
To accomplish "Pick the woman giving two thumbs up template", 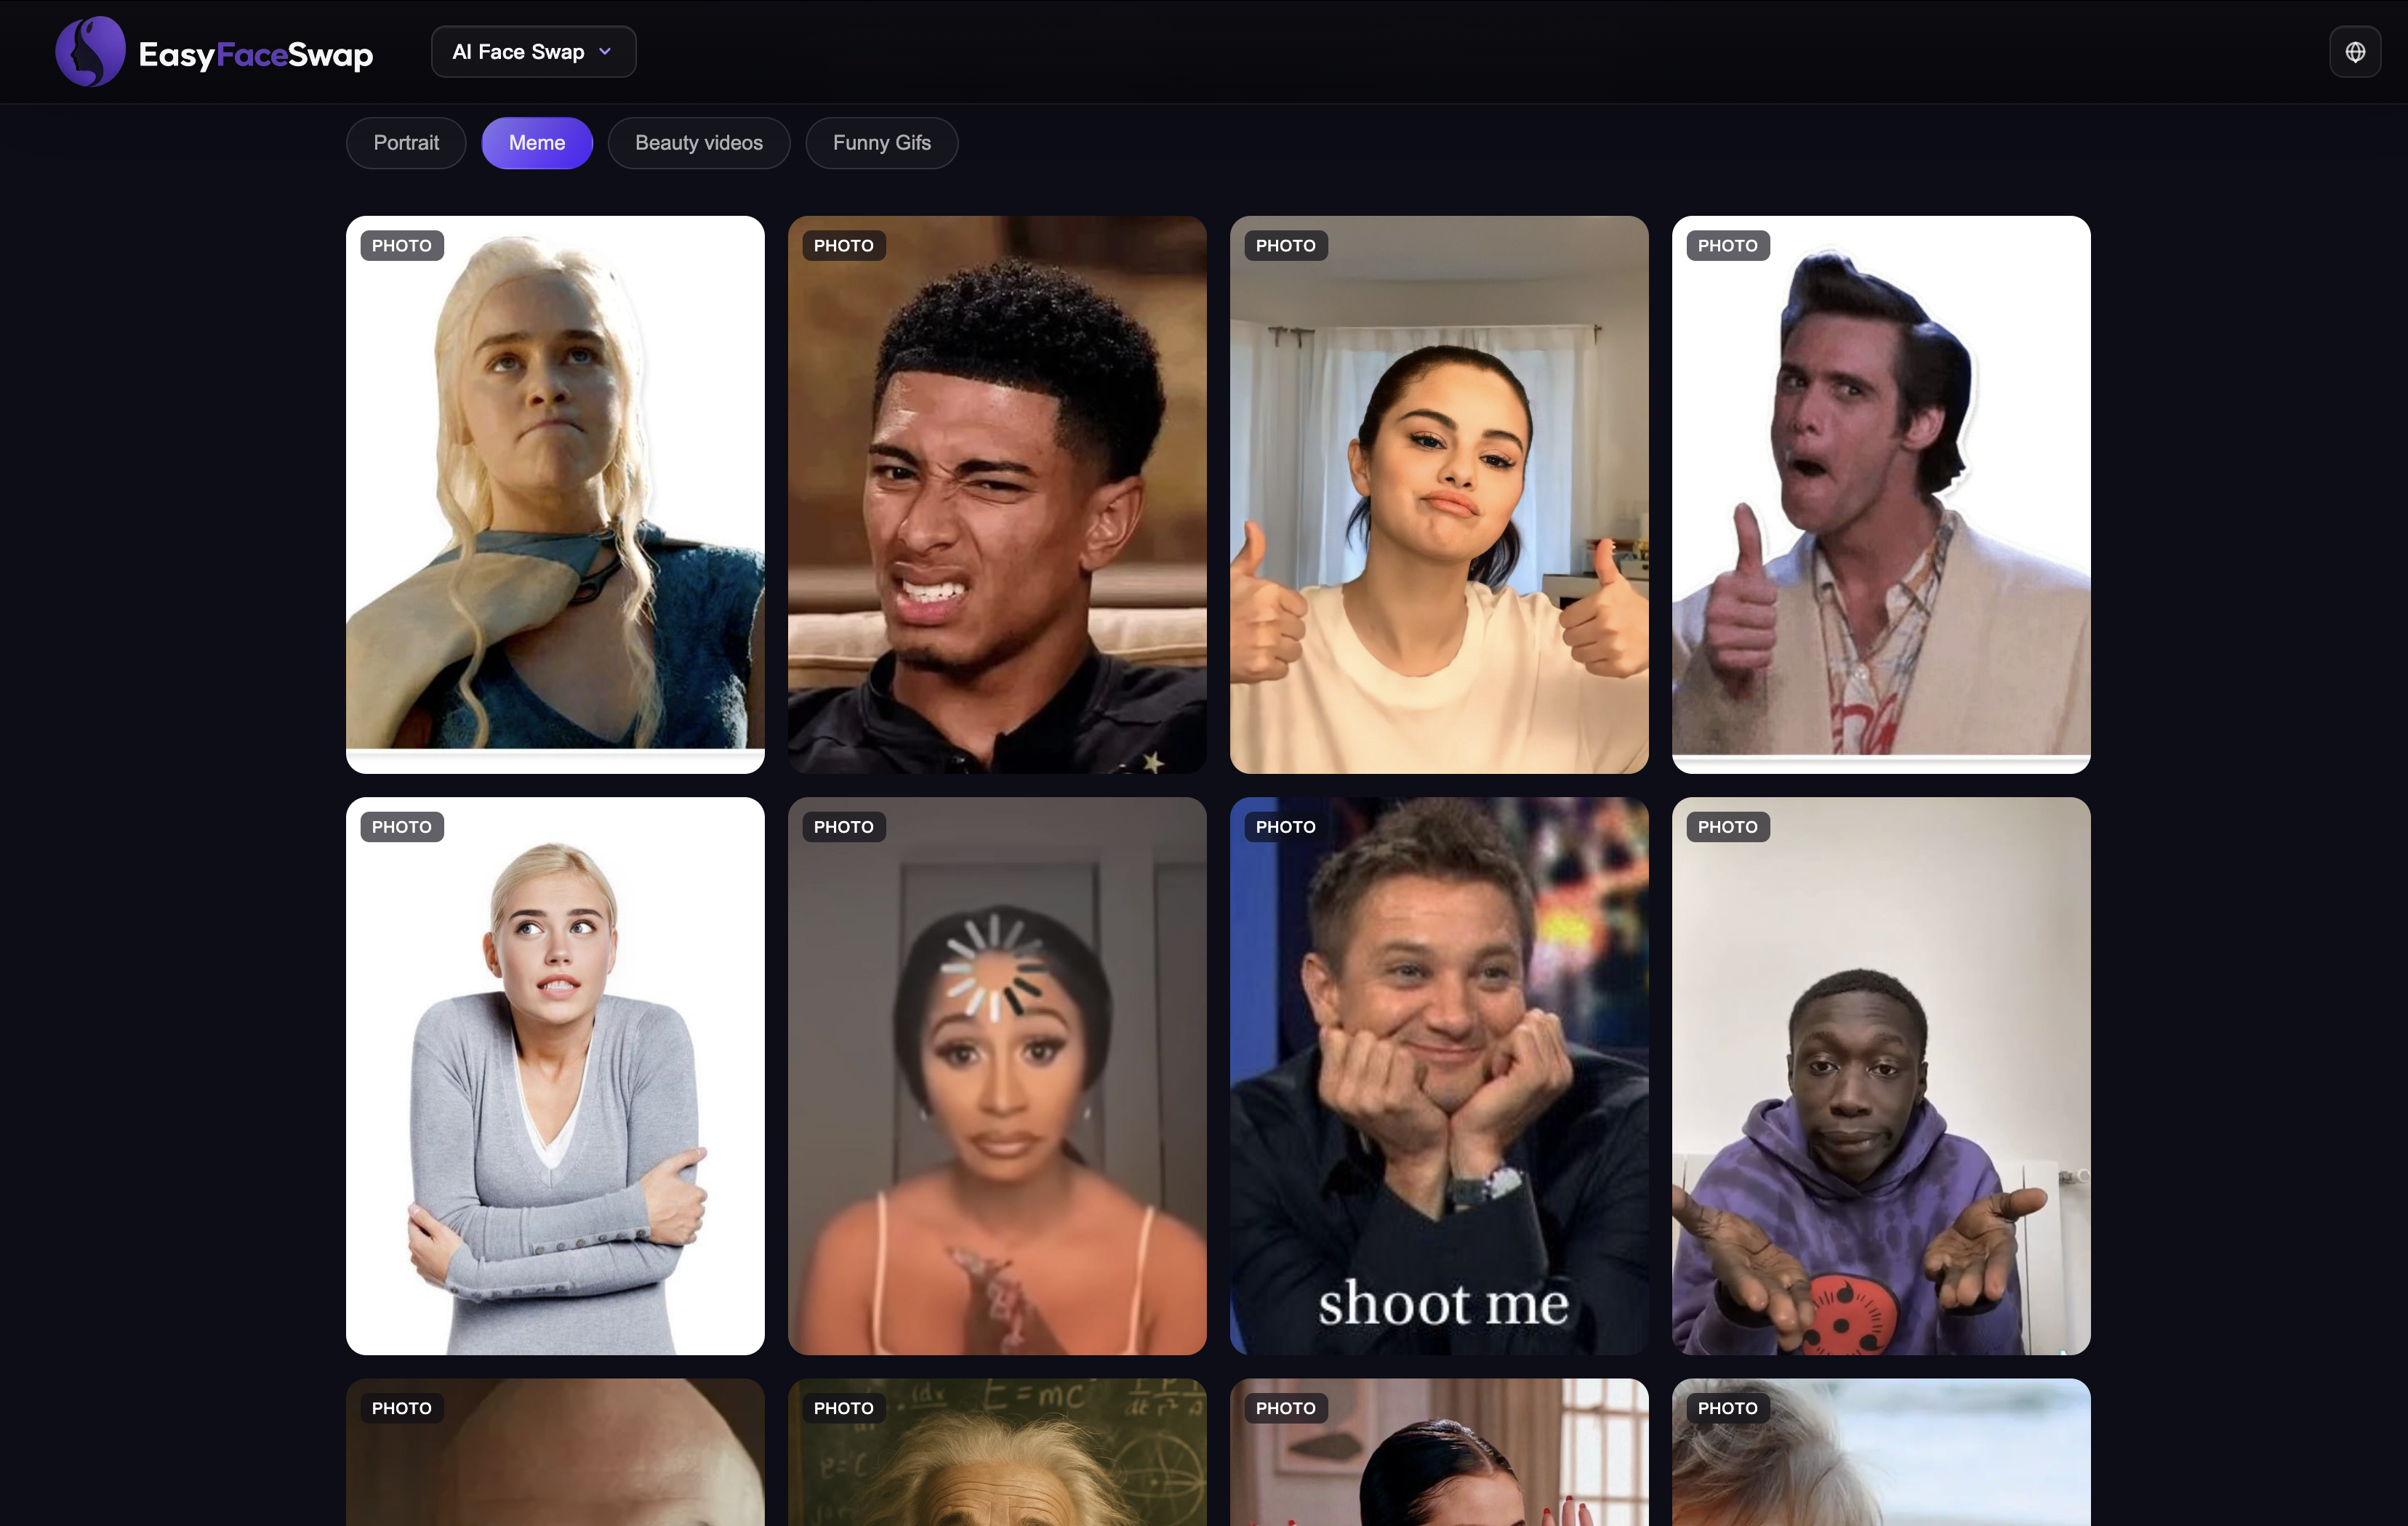I will [x=1439, y=495].
